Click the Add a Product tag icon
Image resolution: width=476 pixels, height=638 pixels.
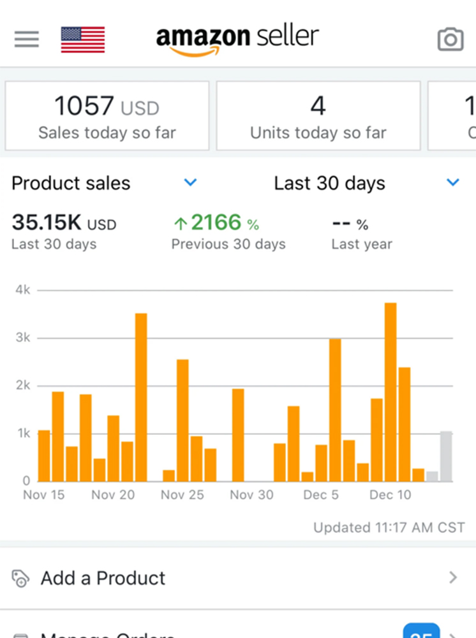(20, 579)
